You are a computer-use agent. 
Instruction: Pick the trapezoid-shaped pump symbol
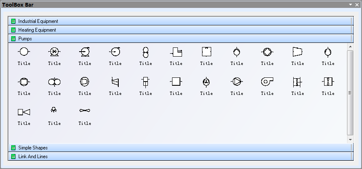297,52
